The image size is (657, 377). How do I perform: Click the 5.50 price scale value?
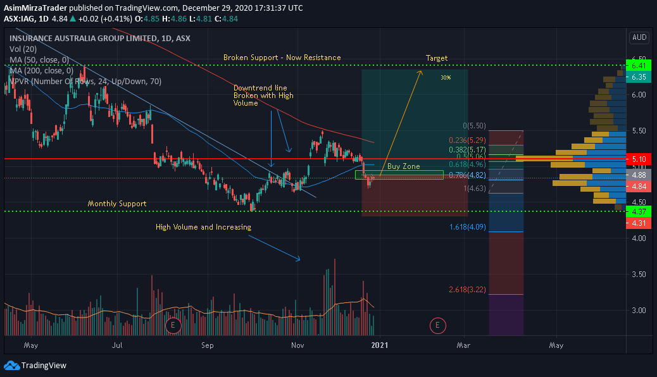pyautogui.click(x=639, y=131)
